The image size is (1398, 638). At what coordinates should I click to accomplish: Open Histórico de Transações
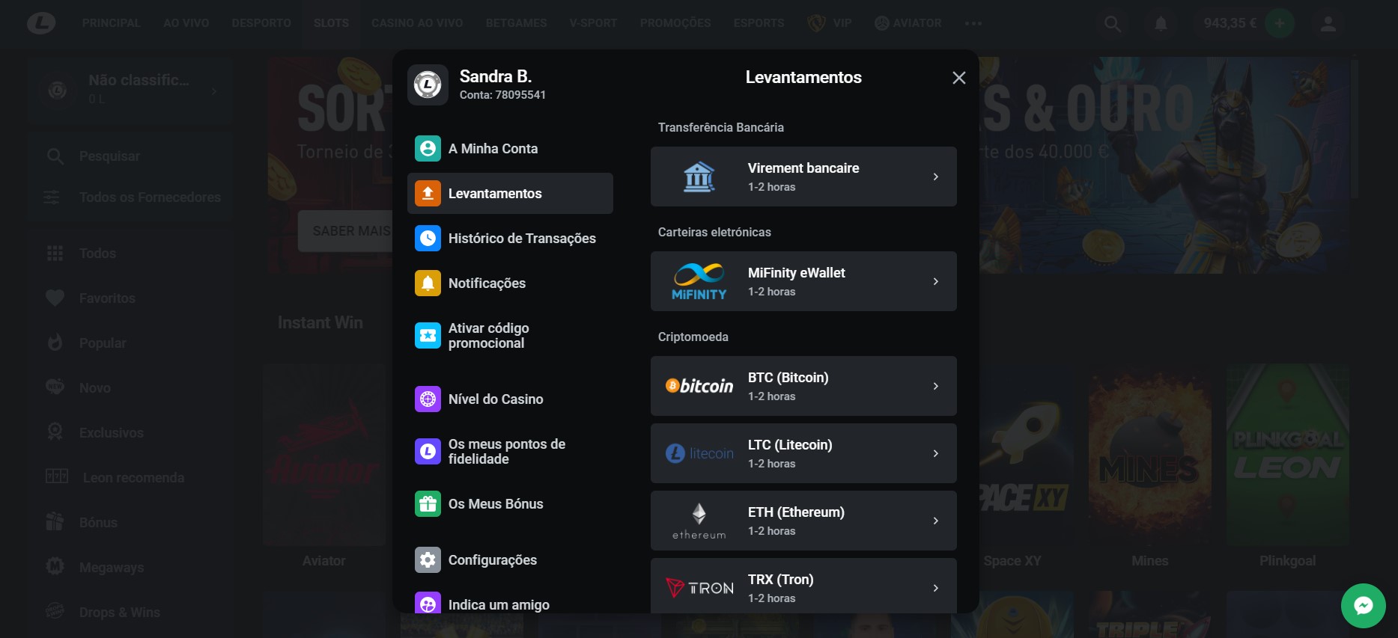coord(510,238)
